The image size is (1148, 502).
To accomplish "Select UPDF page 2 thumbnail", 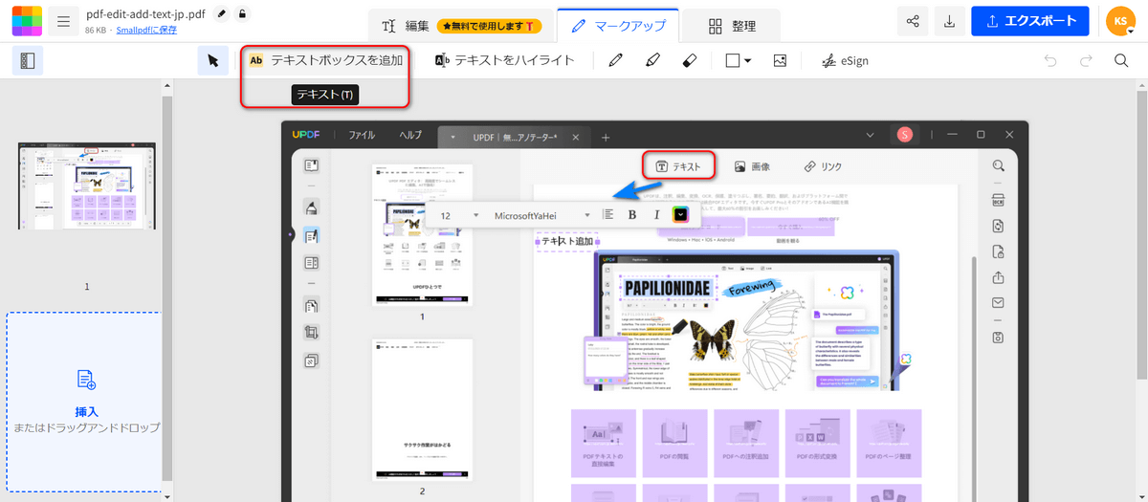I will (x=422, y=409).
